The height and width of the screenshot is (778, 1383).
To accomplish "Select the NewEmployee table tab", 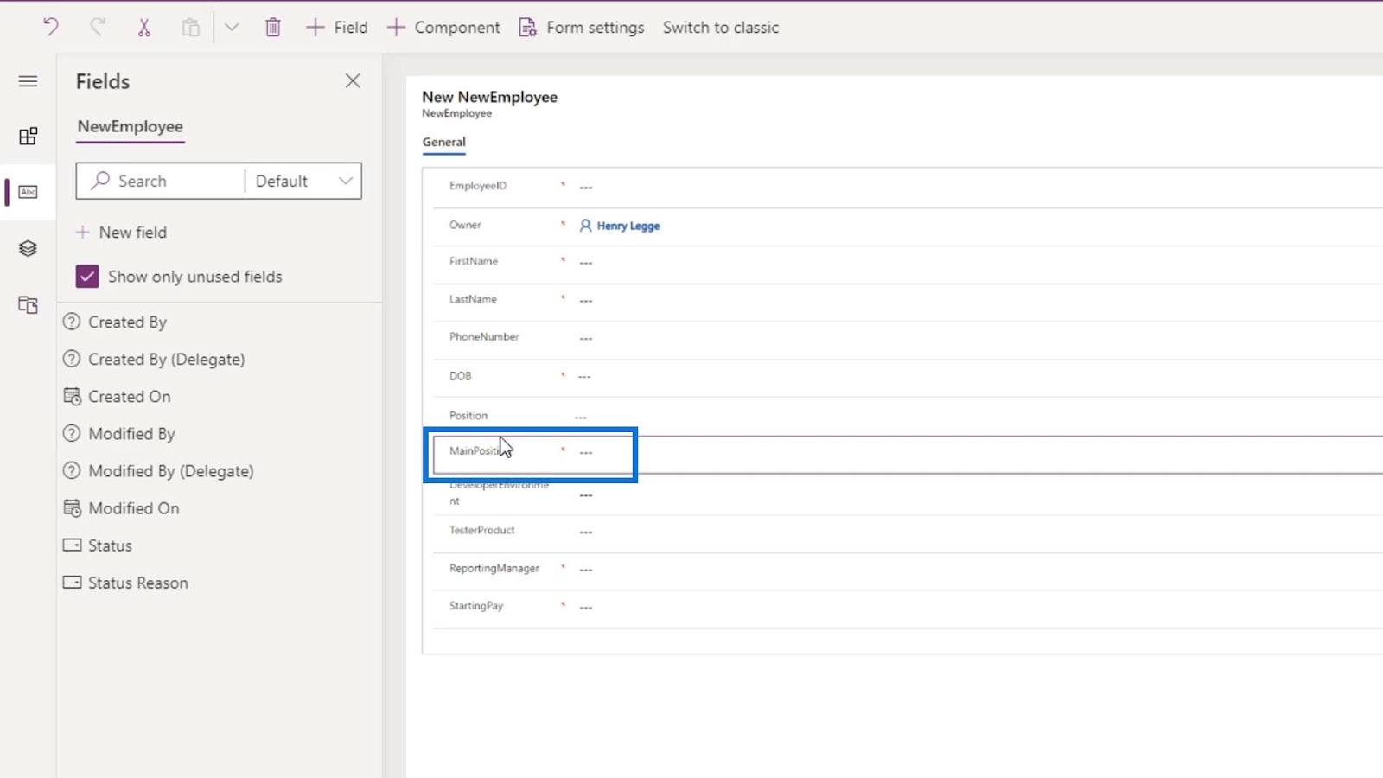I will pyautogui.click(x=130, y=126).
